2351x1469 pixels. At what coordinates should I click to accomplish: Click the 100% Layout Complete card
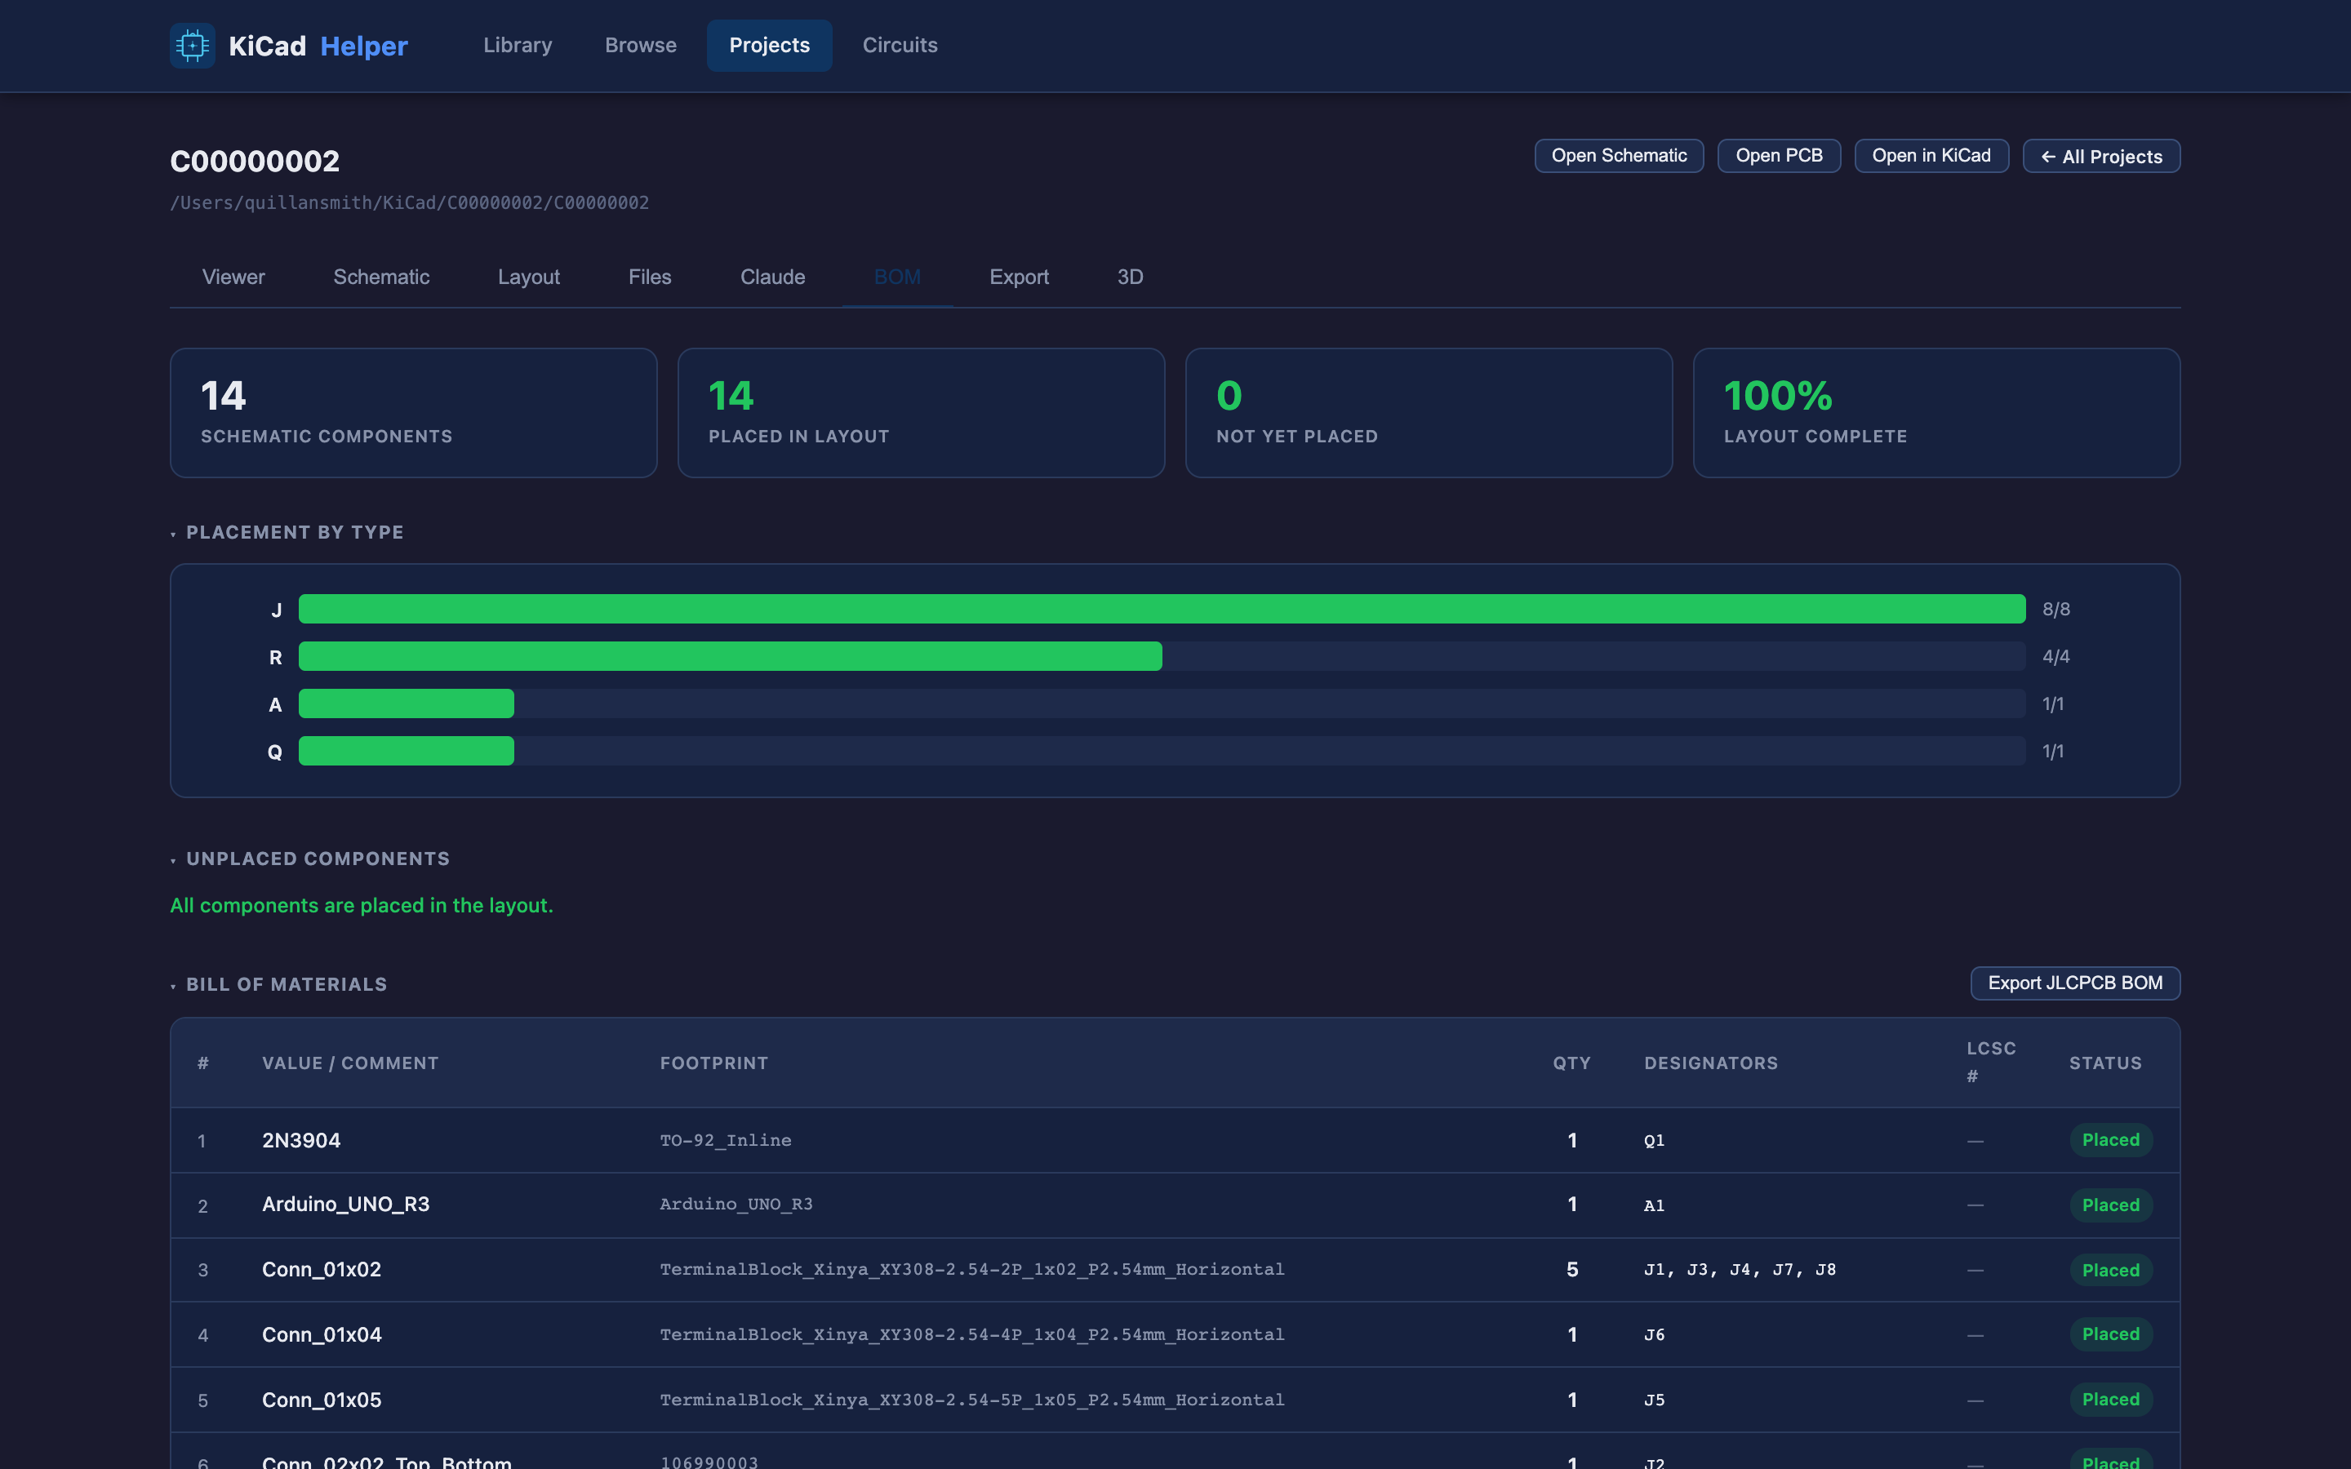1936,413
